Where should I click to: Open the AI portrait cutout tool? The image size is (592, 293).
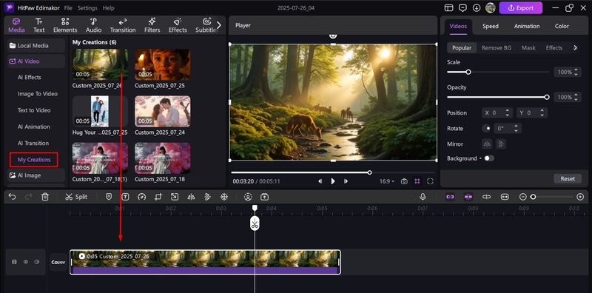[248, 197]
